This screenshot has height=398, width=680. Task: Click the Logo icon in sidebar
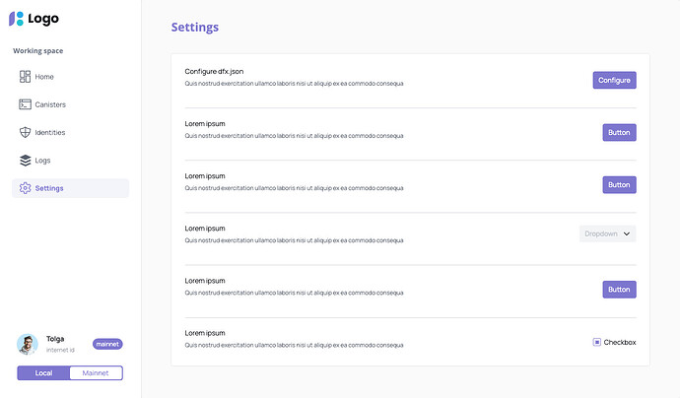tap(16, 19)
